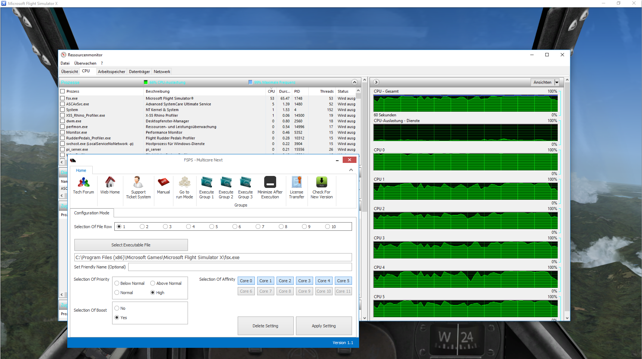This screenshot has height=359, width=642.
Task: Select the Normal priority radio button
Action: pos(117,293)
